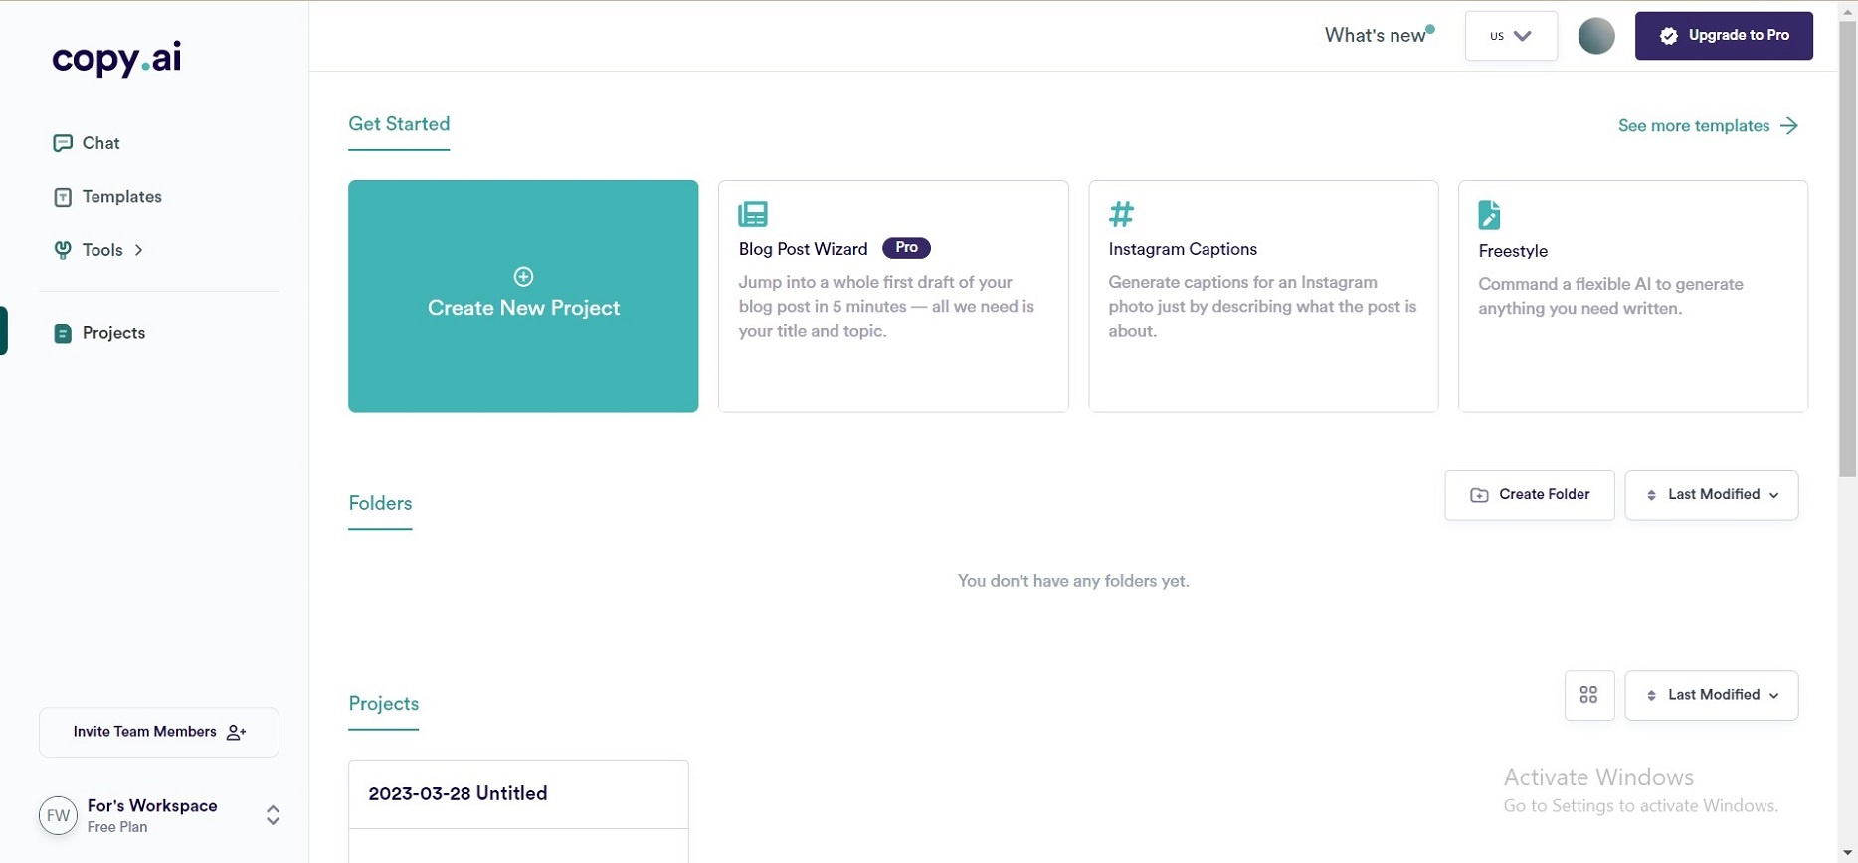Select the Get Started tab
Viewport: 1858px width, 863px height.
399,124
